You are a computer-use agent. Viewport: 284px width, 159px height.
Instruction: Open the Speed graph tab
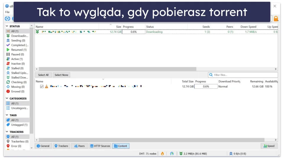(x=269, y=146)
